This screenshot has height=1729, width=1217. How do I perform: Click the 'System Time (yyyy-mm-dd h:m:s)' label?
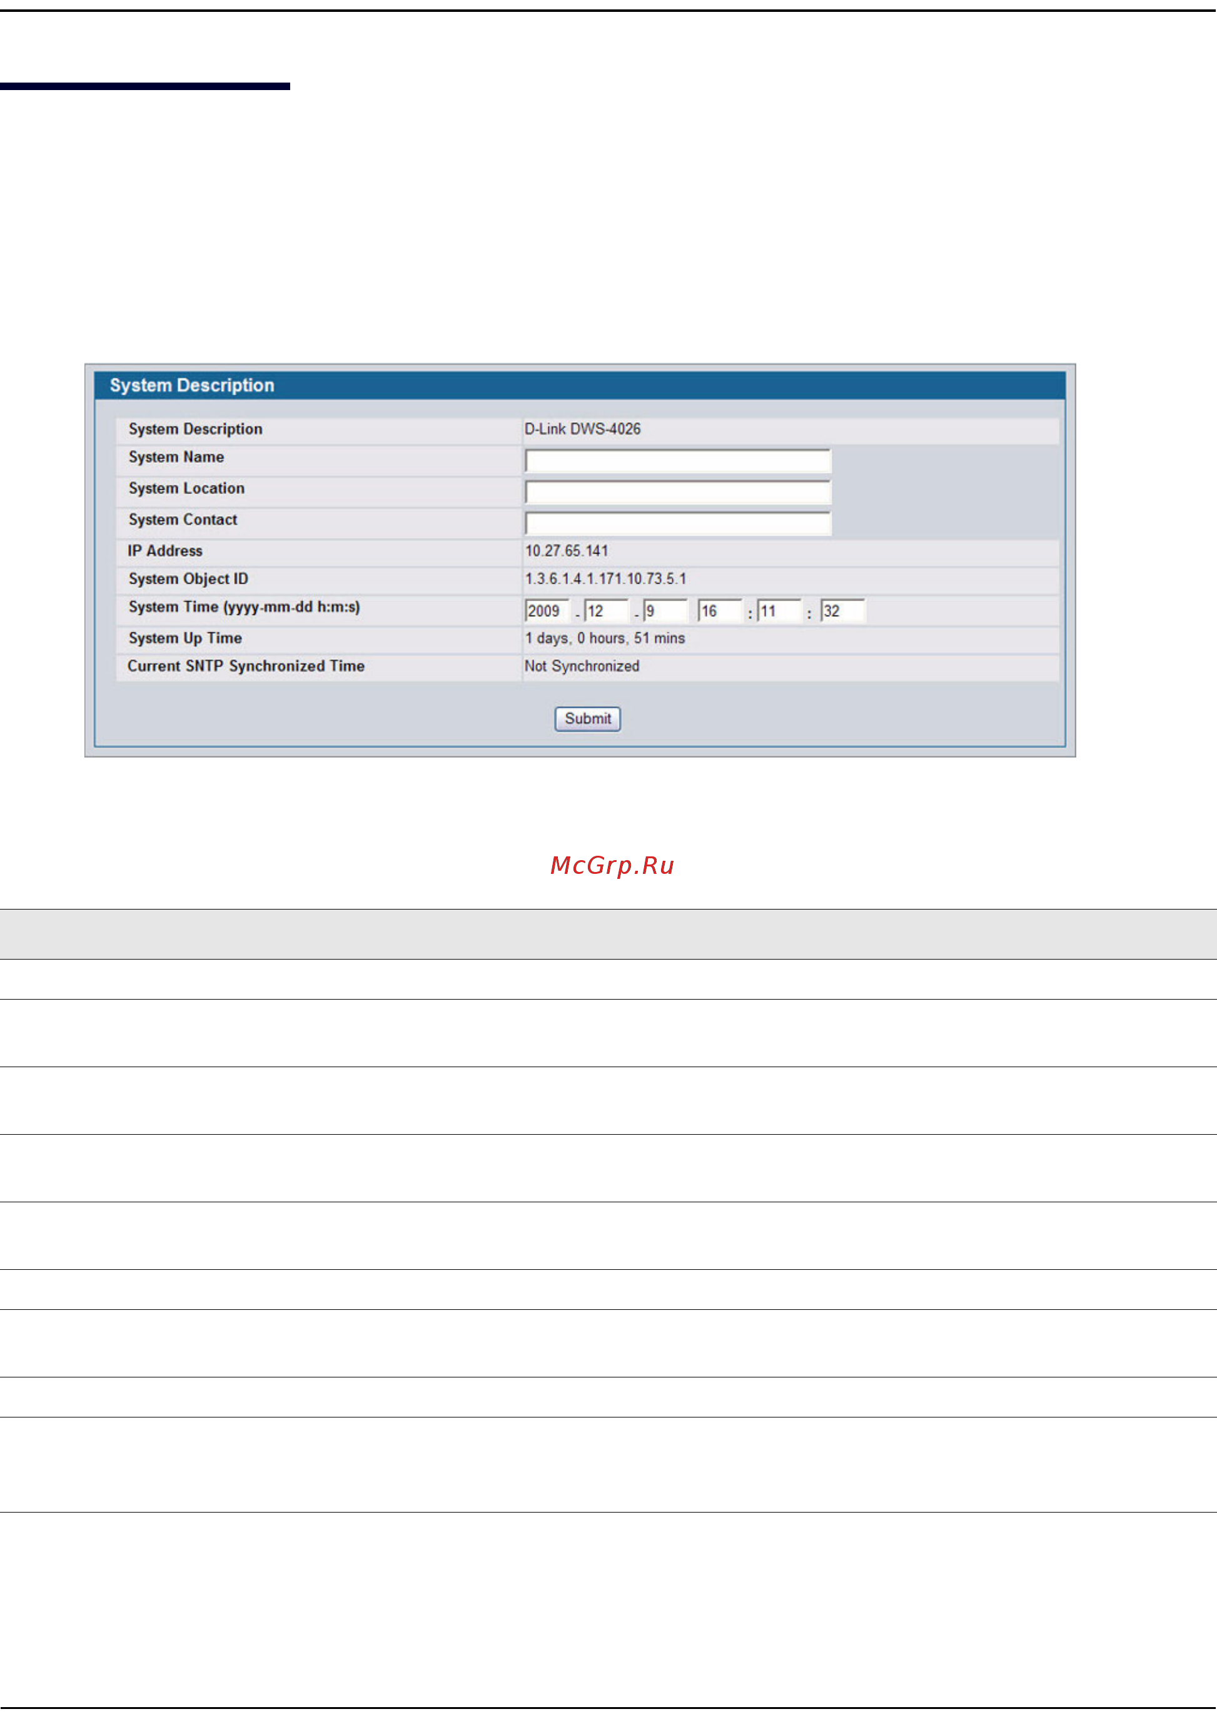tap(244, 607)
